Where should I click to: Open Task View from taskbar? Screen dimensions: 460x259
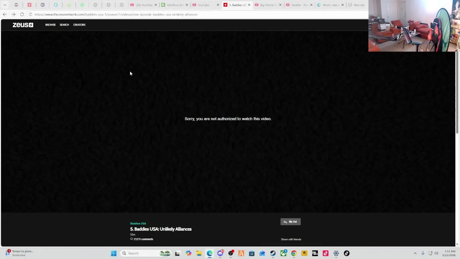(x=177, y=253)
